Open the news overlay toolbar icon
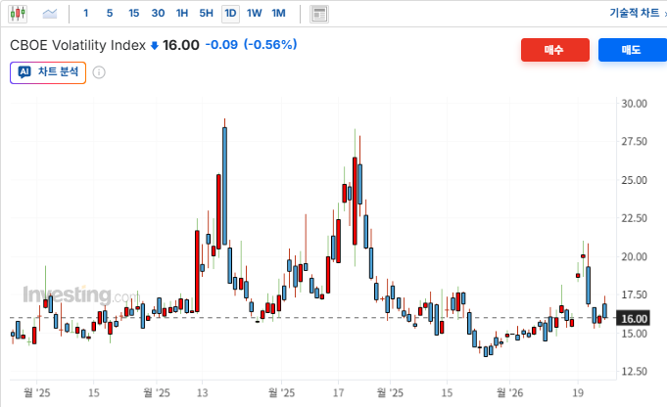This screenshot has height=407, width=667. tap(318, 14)
